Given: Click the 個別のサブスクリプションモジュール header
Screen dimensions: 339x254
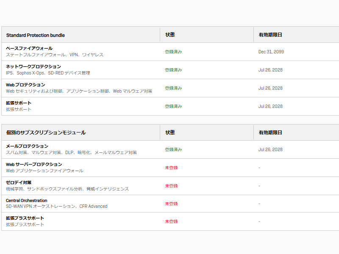Looking at the screenshot, I should pos(46,133).
